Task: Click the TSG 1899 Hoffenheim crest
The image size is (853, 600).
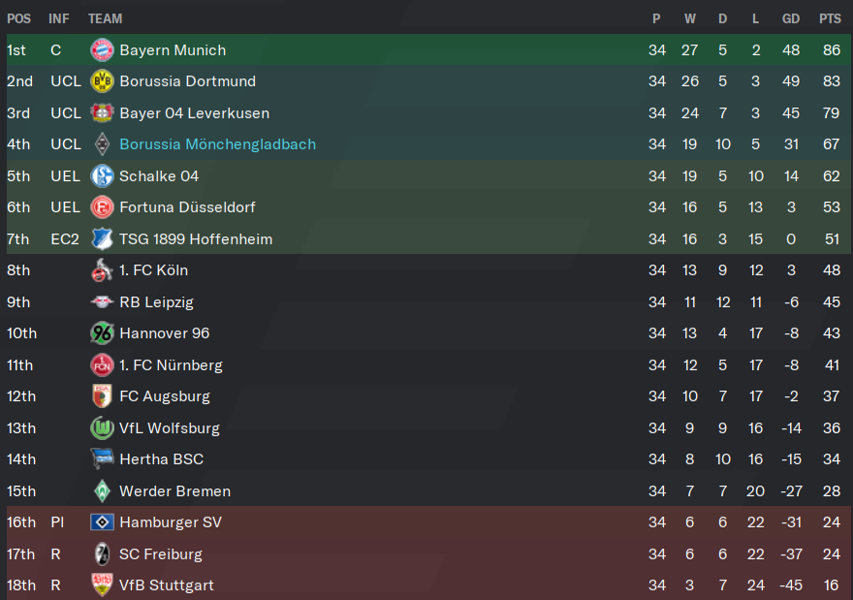Action: 102,238
